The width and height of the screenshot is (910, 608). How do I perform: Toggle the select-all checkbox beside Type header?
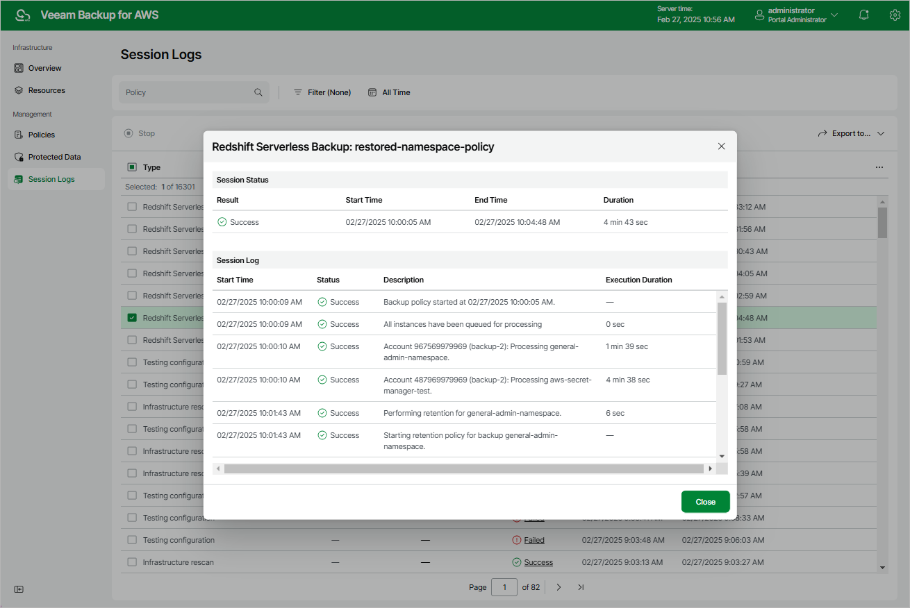[132, 167]
